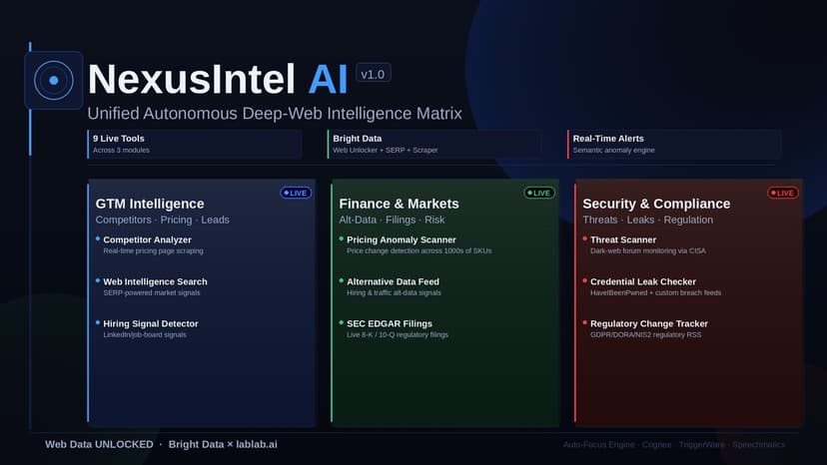
Task: Click 'Alt-Data · Filings · Risk' subtitle
Action: pyautogui.click(x=392, y=220)
